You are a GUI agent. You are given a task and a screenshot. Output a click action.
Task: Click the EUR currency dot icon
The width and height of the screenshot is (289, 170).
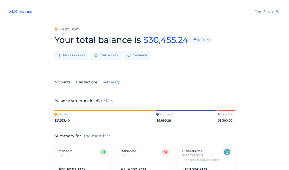tap(157, 114)
